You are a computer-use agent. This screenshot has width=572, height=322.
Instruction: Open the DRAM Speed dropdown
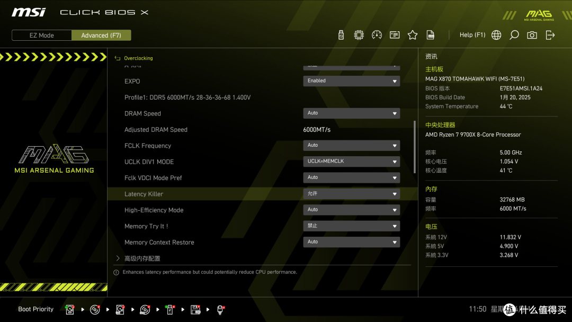[351, 113]
